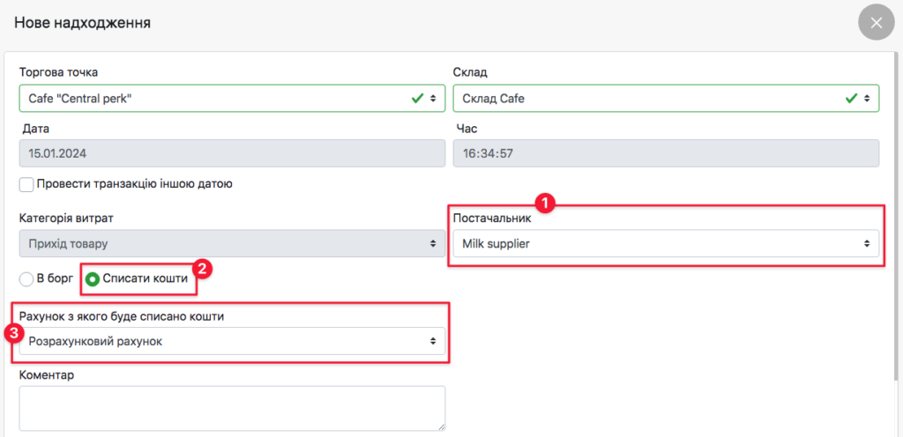Screen dimensions: 903x437
Task: Click the Дата field showing 15.01.2024
Action: pyautogui.click(x=232, y=152)
